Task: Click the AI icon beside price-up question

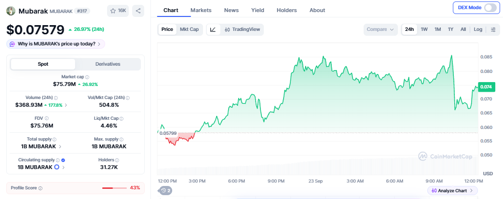Action: coord(12,44)
